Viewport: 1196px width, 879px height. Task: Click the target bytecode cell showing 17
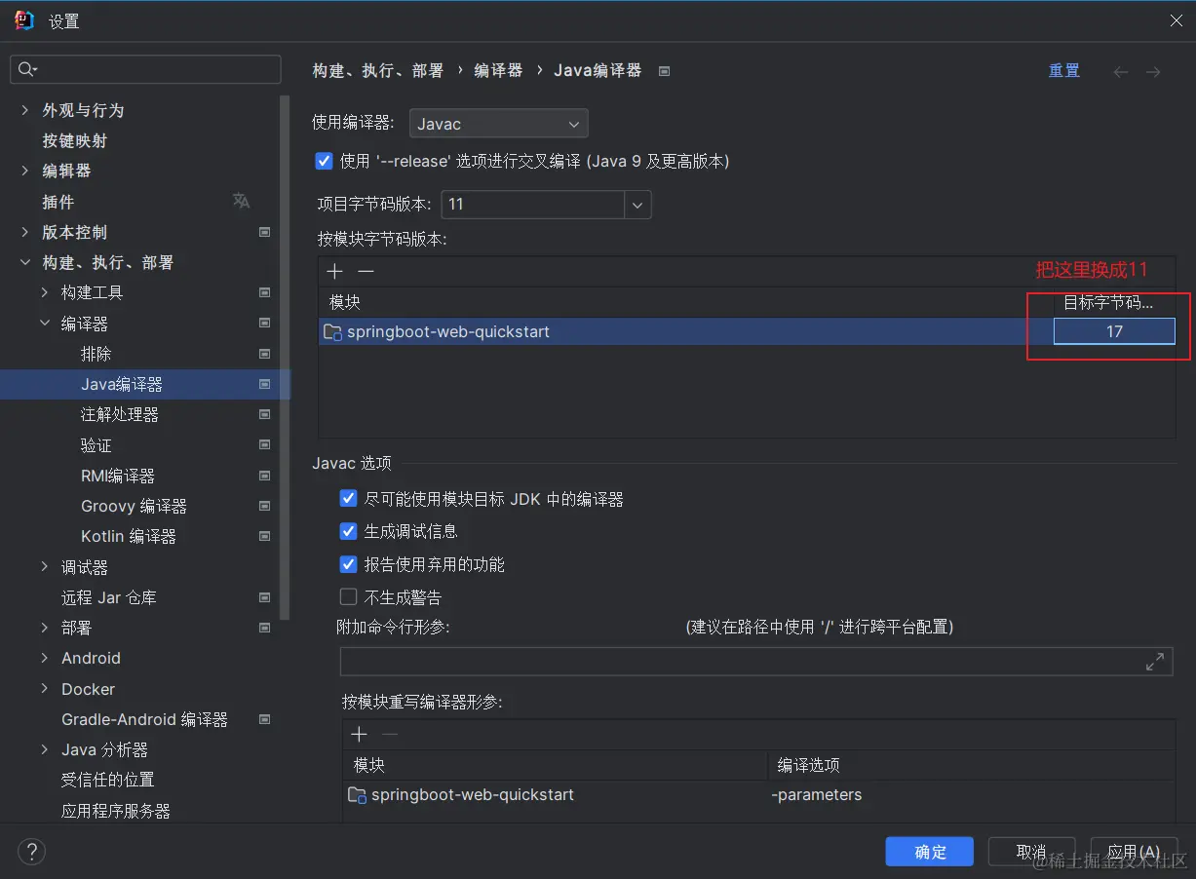coord(1114,331)
